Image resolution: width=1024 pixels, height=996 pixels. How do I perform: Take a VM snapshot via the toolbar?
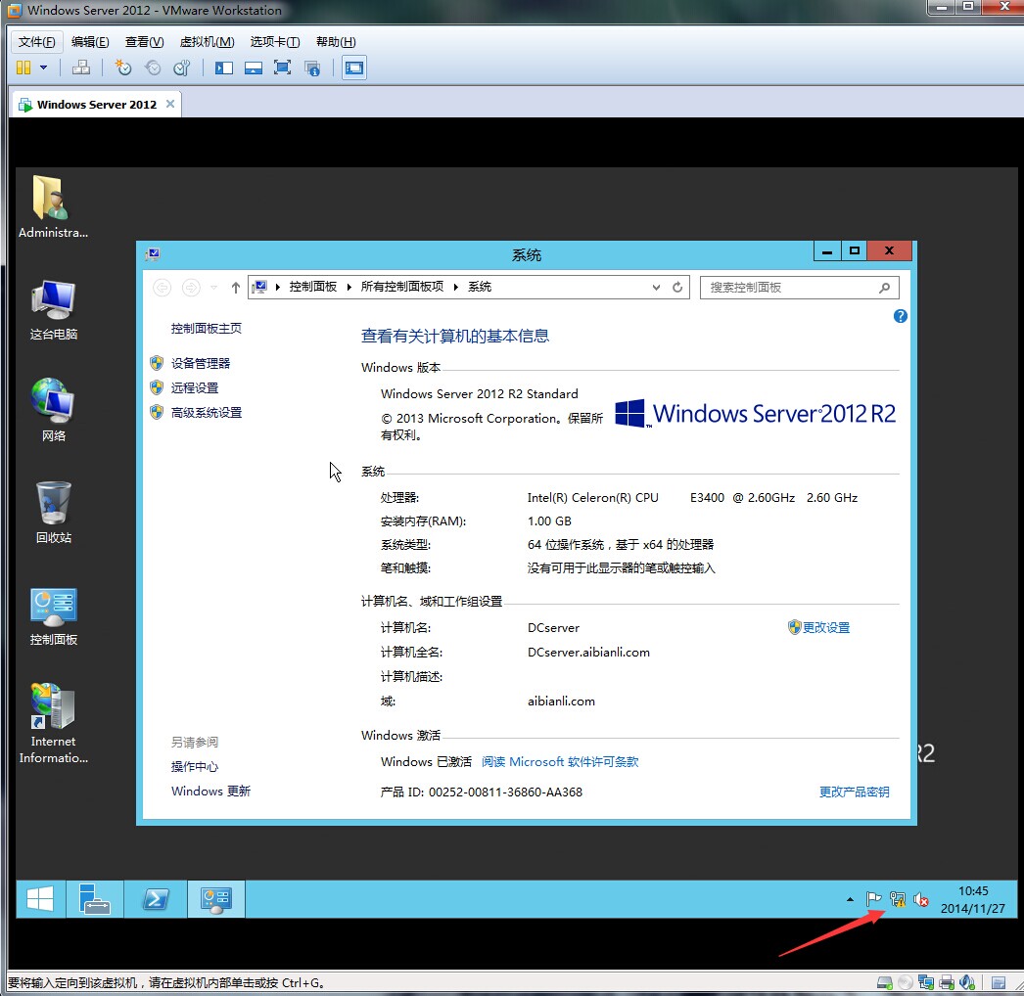[122, 68]
